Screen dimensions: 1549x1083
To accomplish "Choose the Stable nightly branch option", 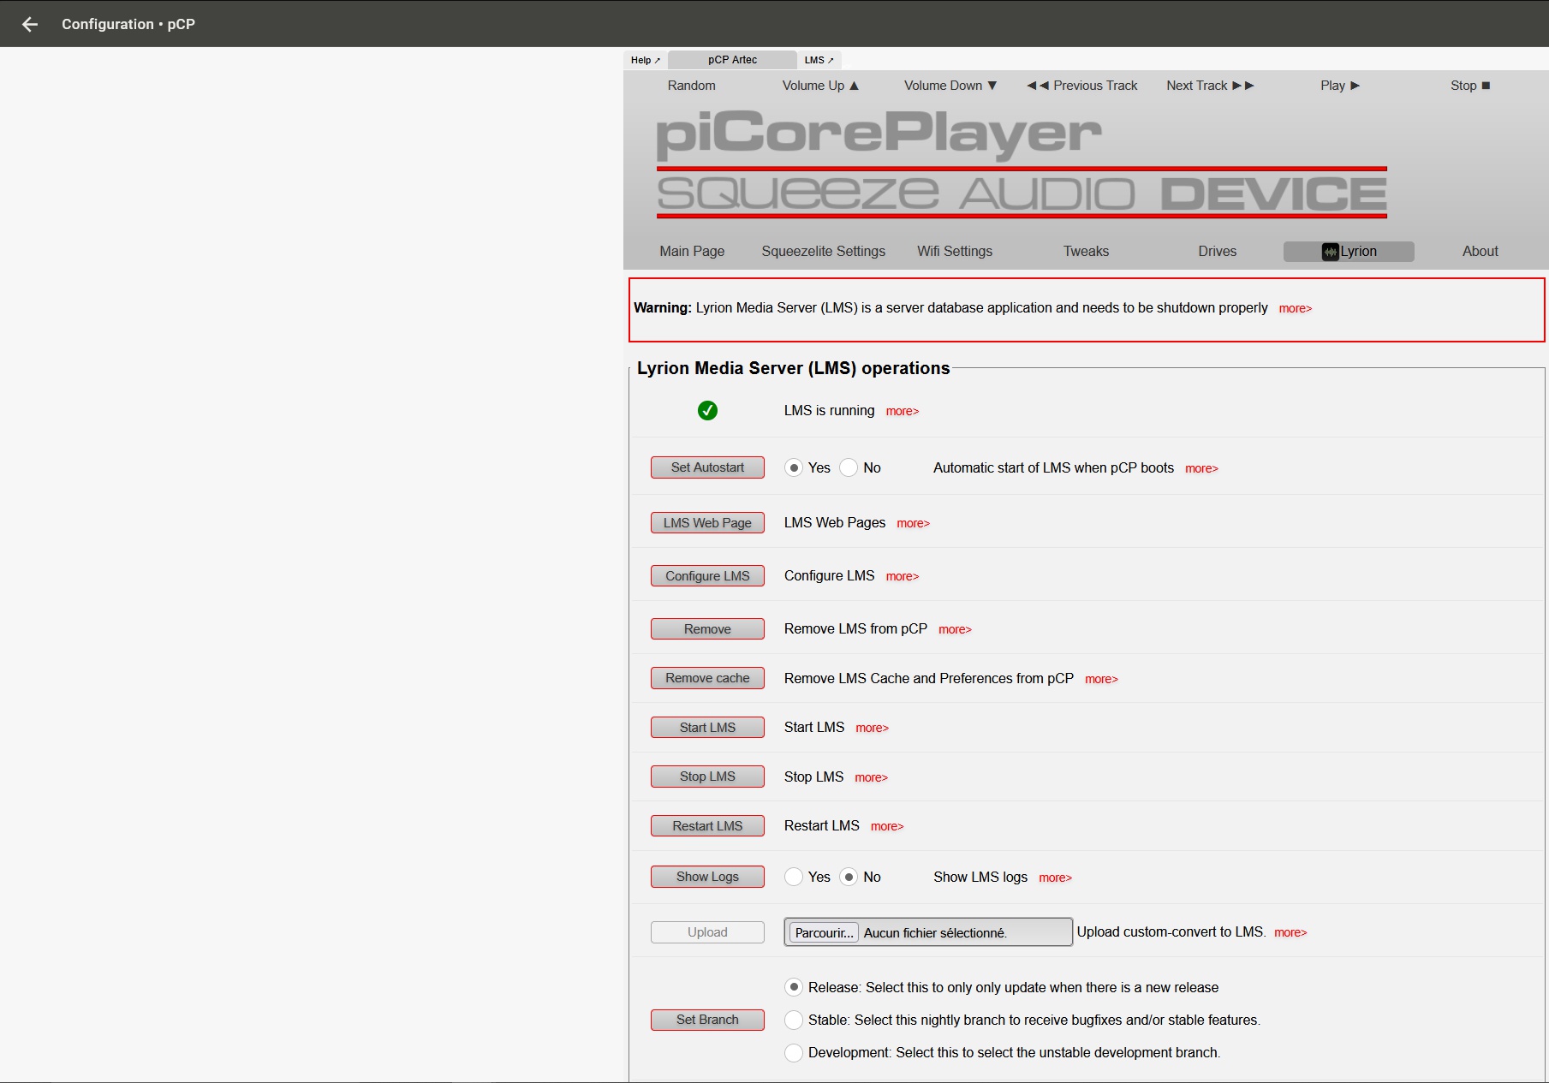I will click(794, 1020).
